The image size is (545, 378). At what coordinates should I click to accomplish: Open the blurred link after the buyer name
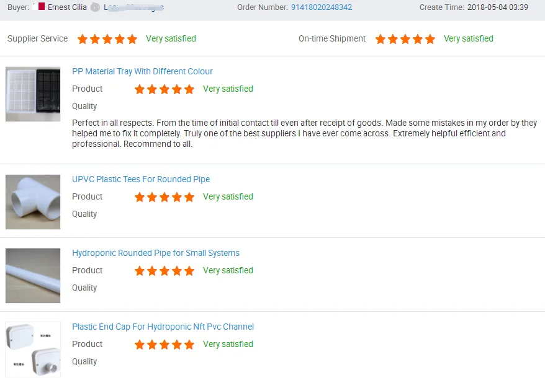click(x=134, y=7)
